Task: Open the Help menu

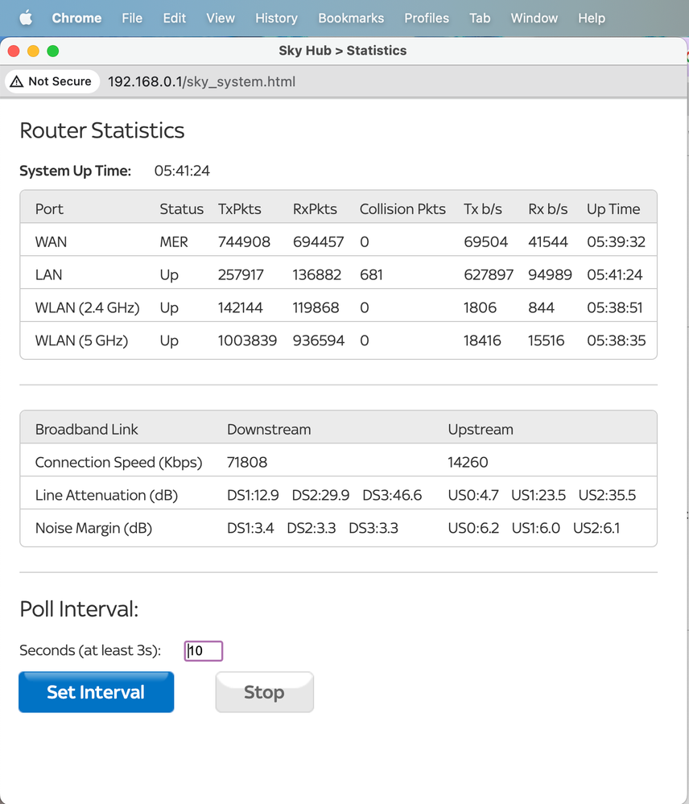Action: pyautogui.click(x=592, y=18)
